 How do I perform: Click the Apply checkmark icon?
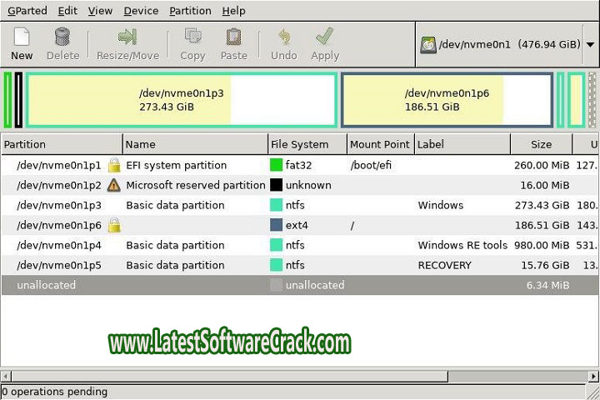click(325, 36)
